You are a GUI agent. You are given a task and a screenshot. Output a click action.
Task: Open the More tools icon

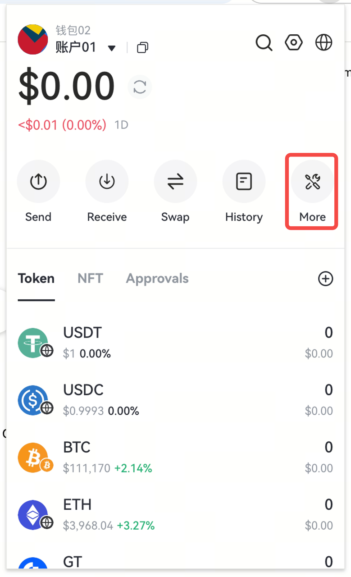(x=312, y=182)
